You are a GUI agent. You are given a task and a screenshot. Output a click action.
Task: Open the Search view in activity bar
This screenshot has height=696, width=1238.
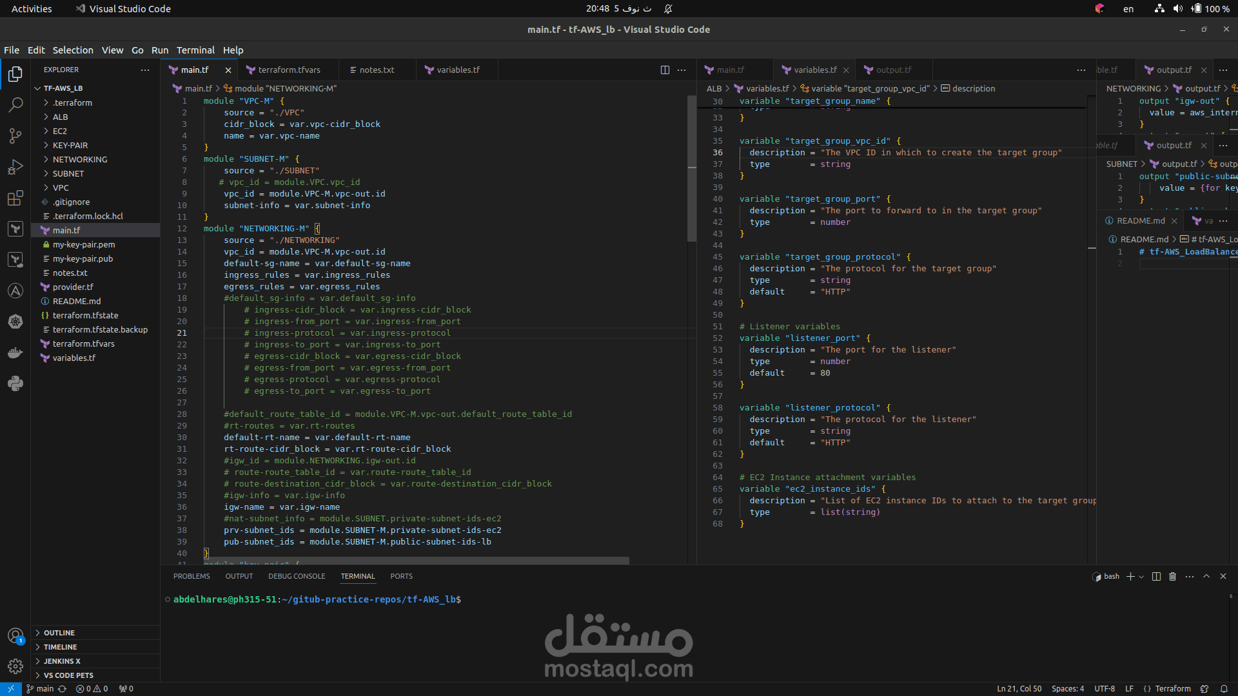tap(15, 104)
